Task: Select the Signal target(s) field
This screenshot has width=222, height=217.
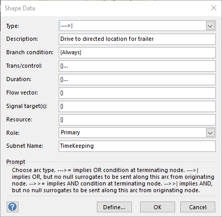Action: [x=137, y=106]
